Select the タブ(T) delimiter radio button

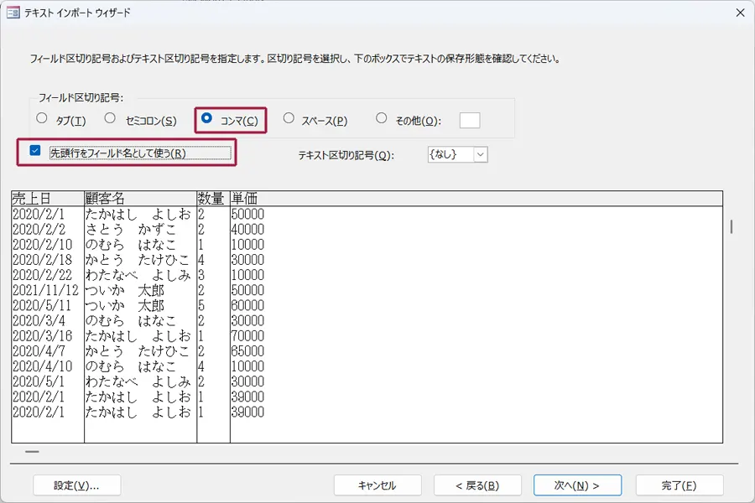tap(42, 119)
